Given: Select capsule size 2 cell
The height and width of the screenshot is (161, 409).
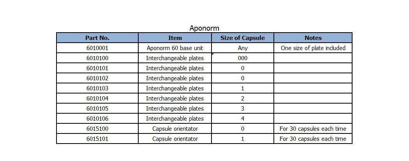Looking at the screenshot, I should (x=242, y=99).
